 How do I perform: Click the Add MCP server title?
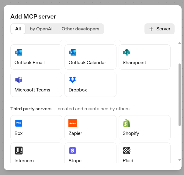tap(33, 16)
